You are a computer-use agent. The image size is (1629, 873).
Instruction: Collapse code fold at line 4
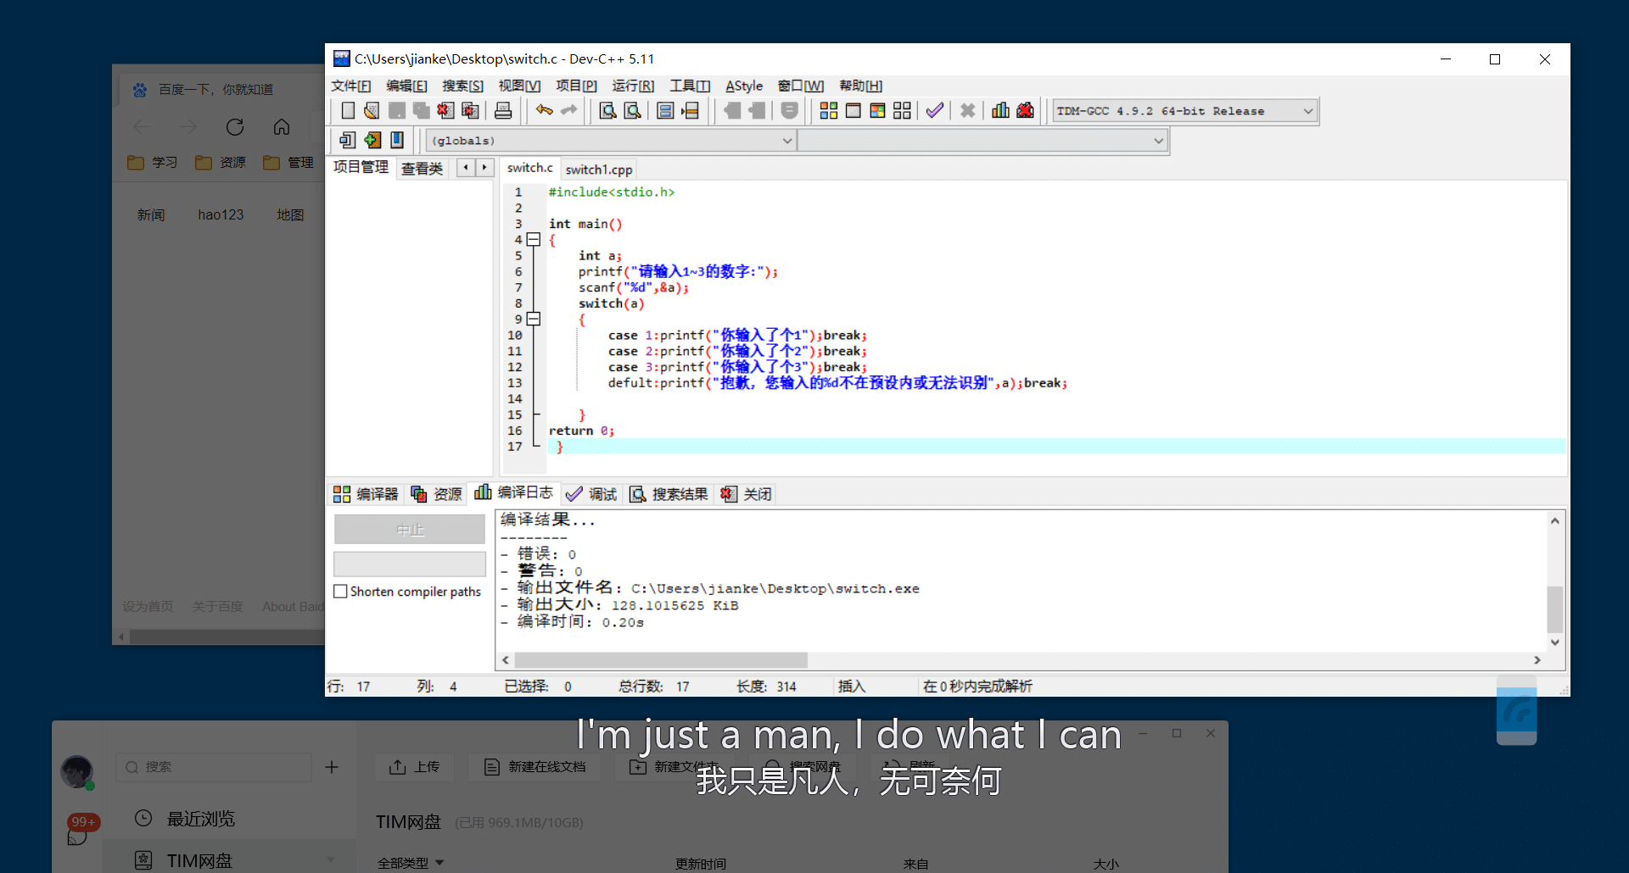(x=533, y=240)
